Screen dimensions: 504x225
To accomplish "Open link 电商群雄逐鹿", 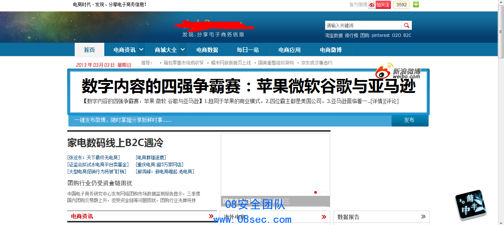I will (151, 157).
